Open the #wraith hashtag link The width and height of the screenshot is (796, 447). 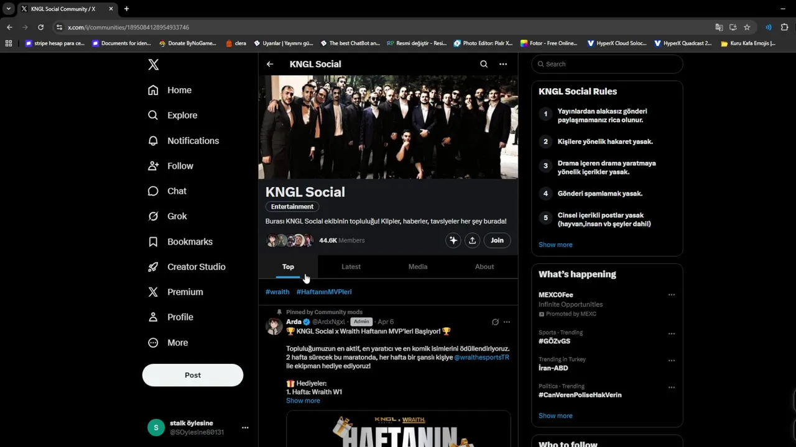(x=277, y=292)
